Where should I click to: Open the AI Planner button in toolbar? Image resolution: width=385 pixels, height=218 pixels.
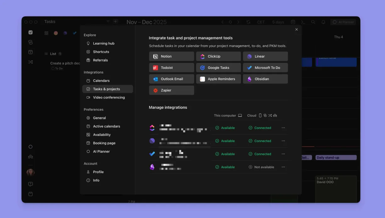click(343, 22)
